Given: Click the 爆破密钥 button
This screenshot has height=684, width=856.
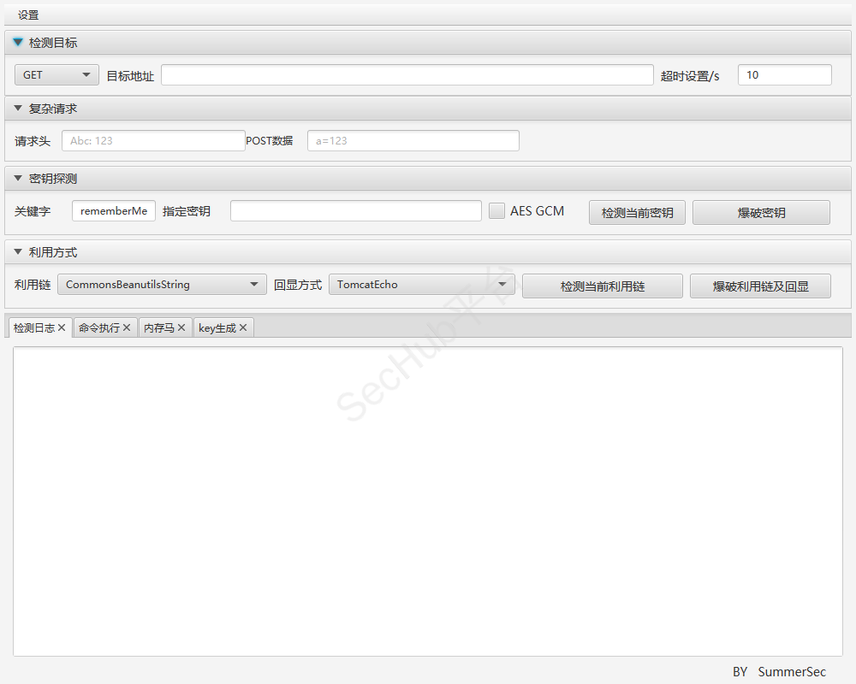Looking at the screenshot, I should pyautogui.click(x=761, y=213).
